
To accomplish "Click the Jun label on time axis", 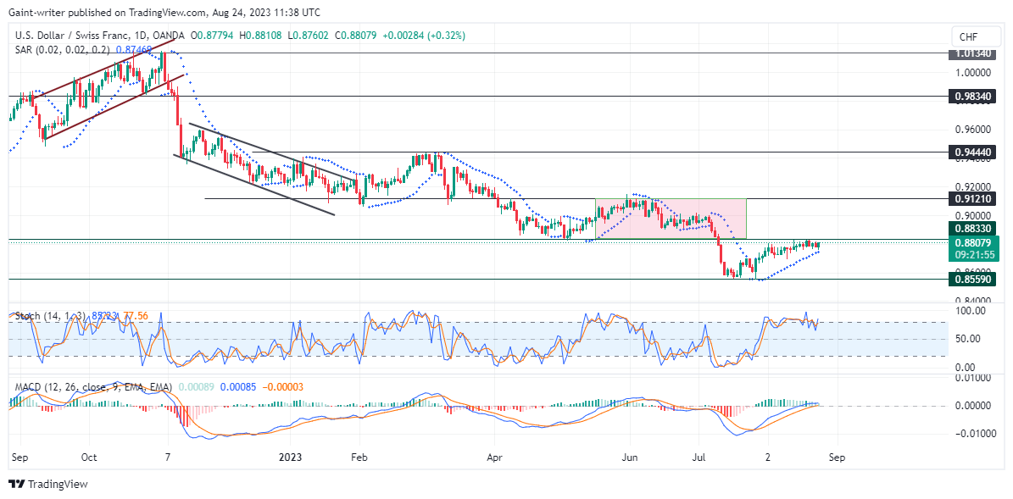I will point(629,457).
